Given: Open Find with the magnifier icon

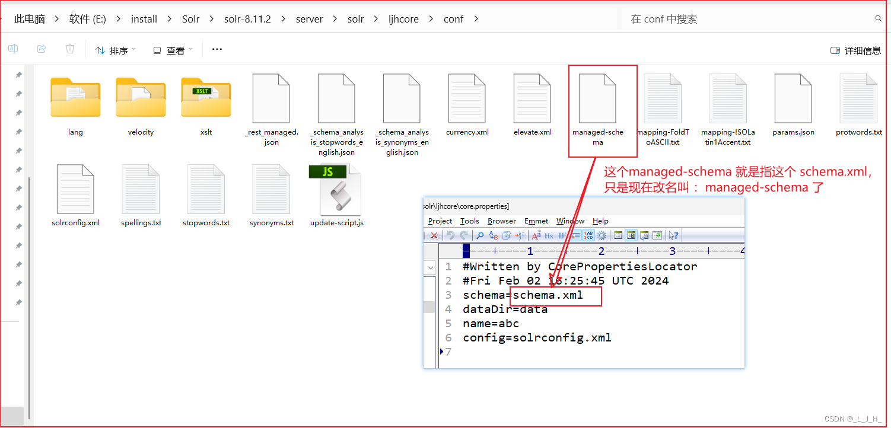Looking at the screenshot, I should pyautogui.click(x=480, y=235).
